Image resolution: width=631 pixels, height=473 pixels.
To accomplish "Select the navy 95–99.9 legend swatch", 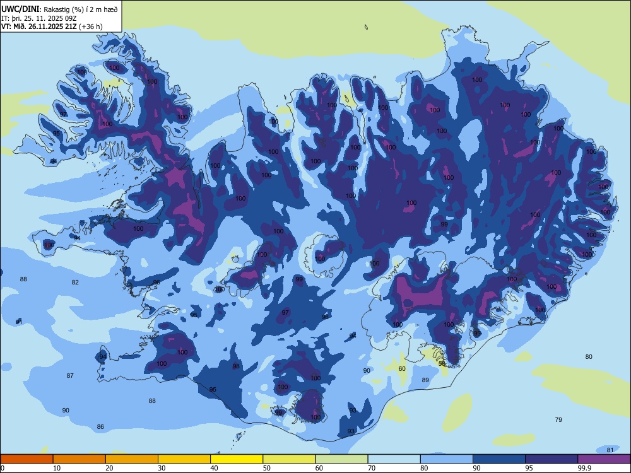I will click(551, 459).
